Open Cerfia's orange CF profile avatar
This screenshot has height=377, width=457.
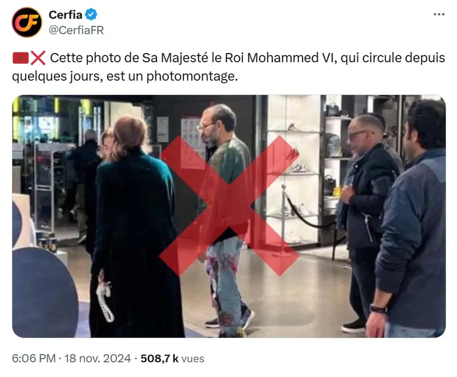(x=27, y=22)
